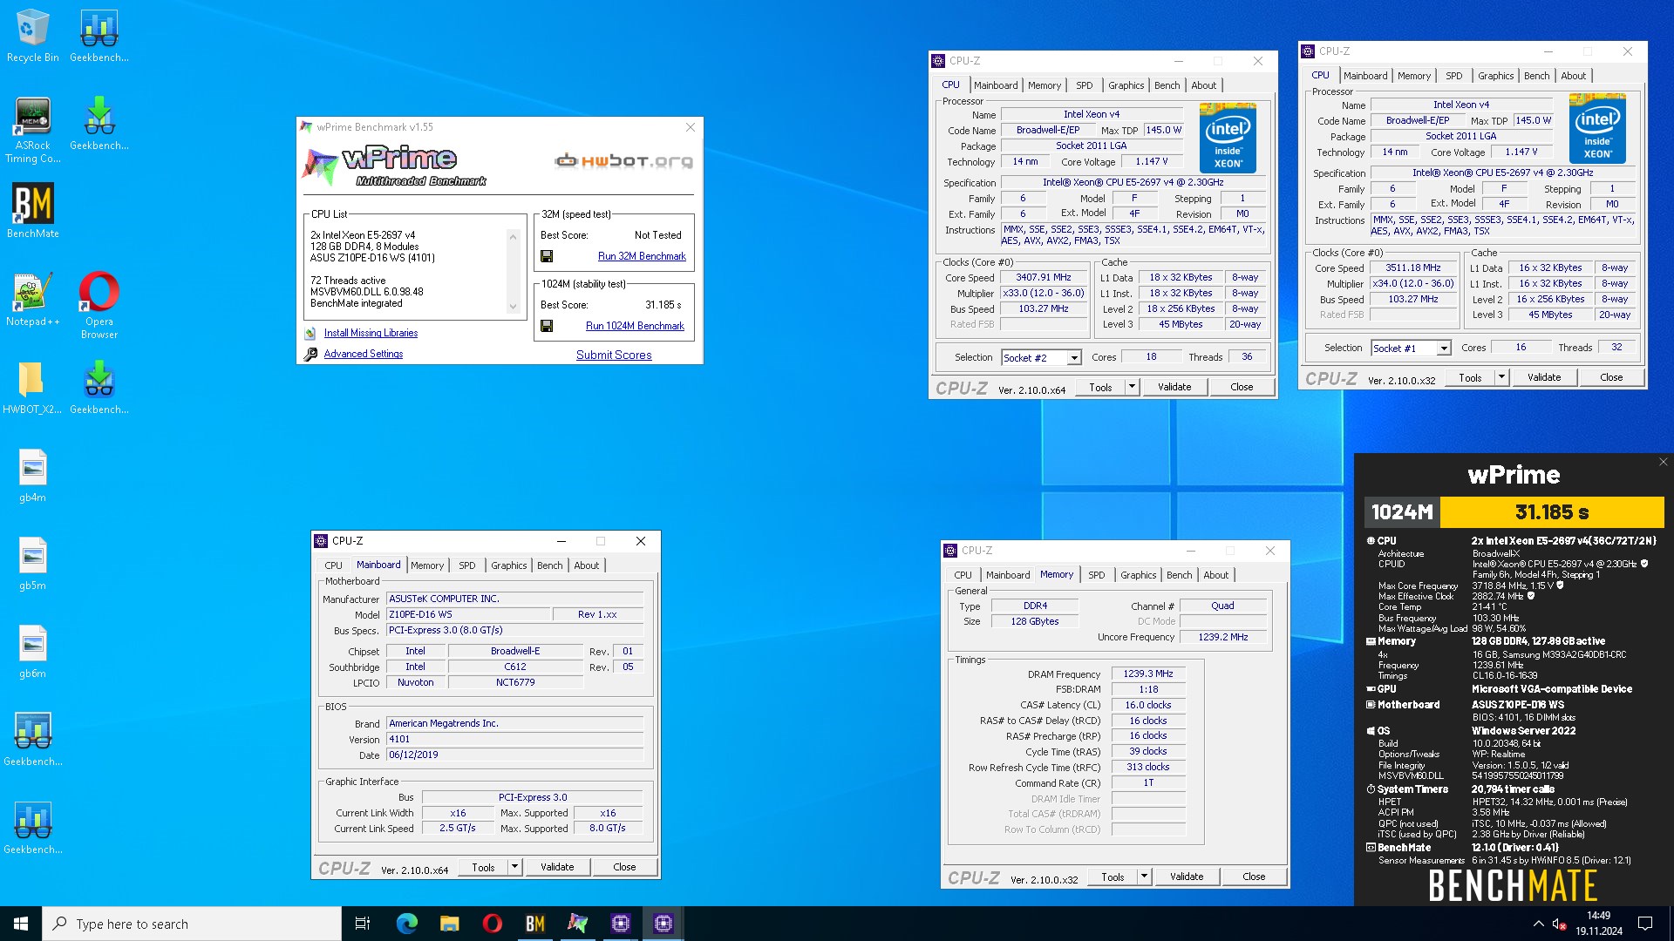The height and width of the screenshot is (941, 1674).
Task: Open the Recycle Bin desktop icon
Action: pyautogui.click(x=33, y=36)
